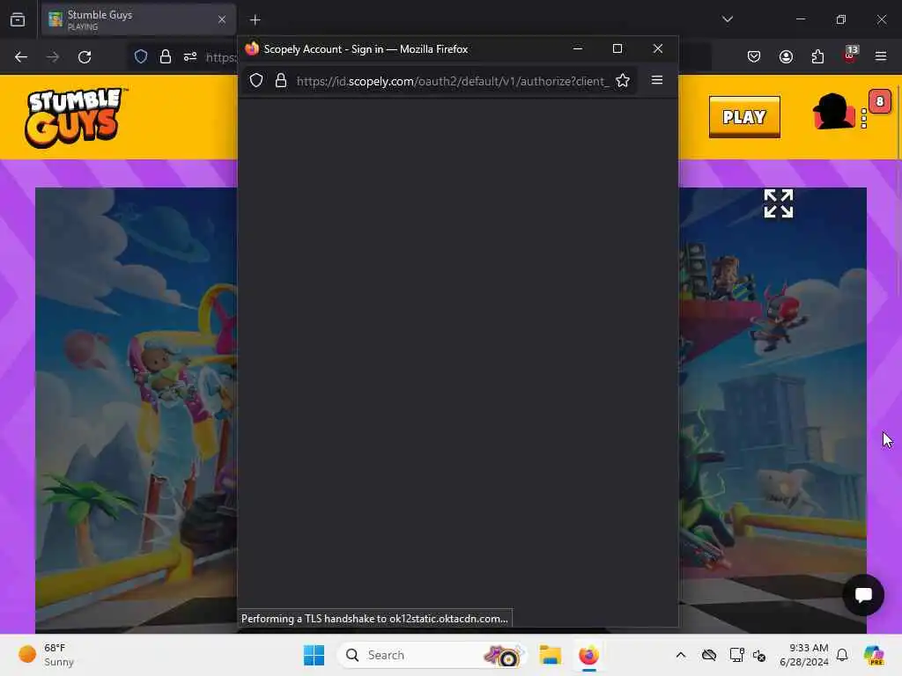Click the main window padlock site info icon
The width and height of the screenshot is (902, 676).
(x=165, y=56)
